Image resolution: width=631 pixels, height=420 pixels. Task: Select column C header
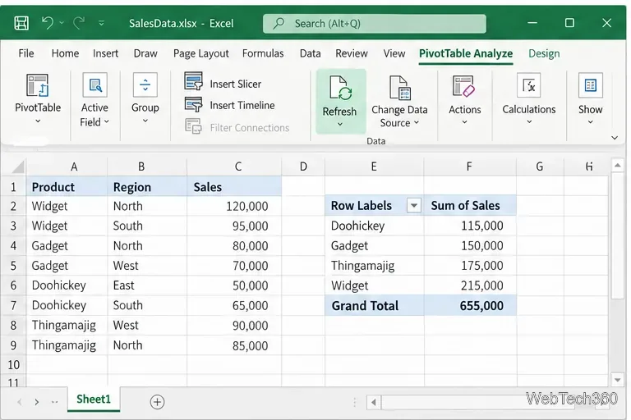[x=237, y=167]
